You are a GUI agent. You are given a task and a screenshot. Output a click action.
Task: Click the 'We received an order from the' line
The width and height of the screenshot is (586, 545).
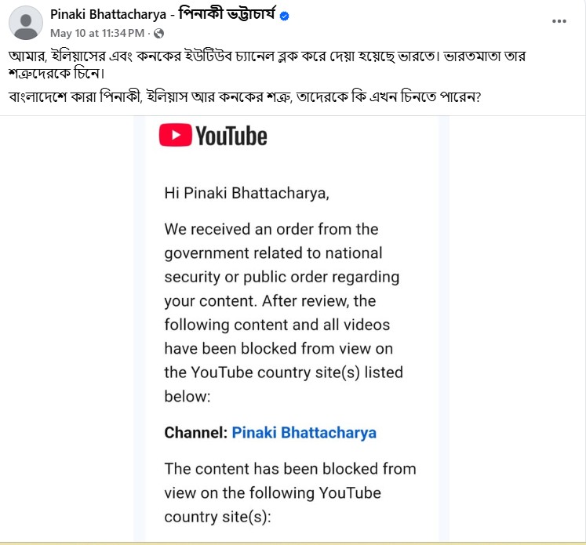271,229
